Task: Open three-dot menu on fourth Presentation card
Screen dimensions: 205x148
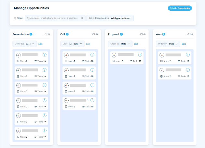Action: pos(45,100)
